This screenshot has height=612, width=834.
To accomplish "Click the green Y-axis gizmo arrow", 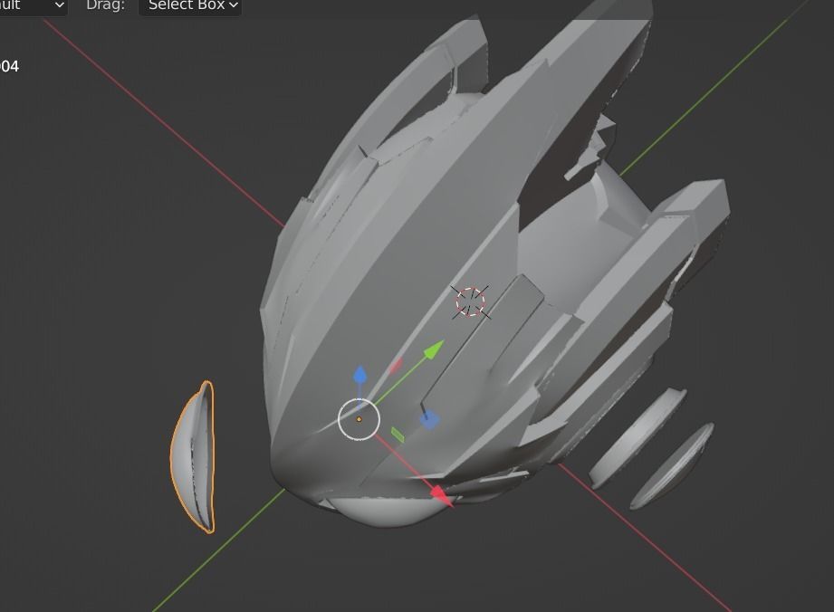I will coord(435,349).
